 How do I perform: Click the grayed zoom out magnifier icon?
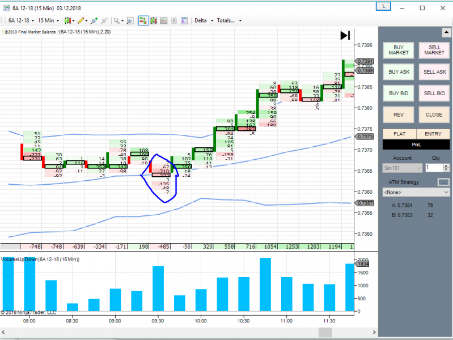(104, 20)
